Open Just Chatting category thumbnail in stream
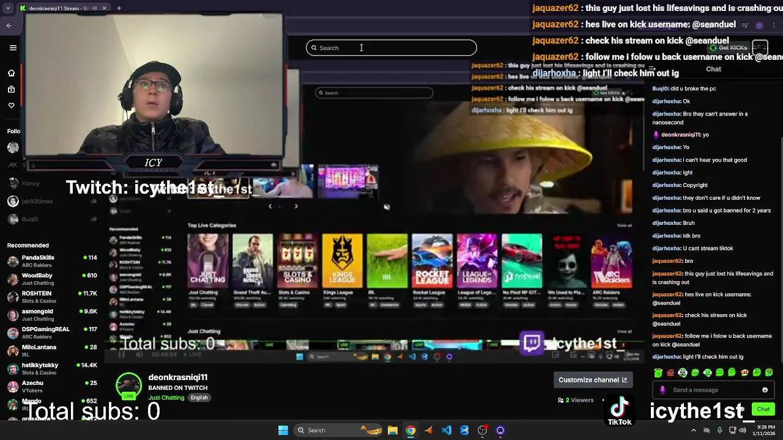The image size is (783, 440). (x=208, y=260)
